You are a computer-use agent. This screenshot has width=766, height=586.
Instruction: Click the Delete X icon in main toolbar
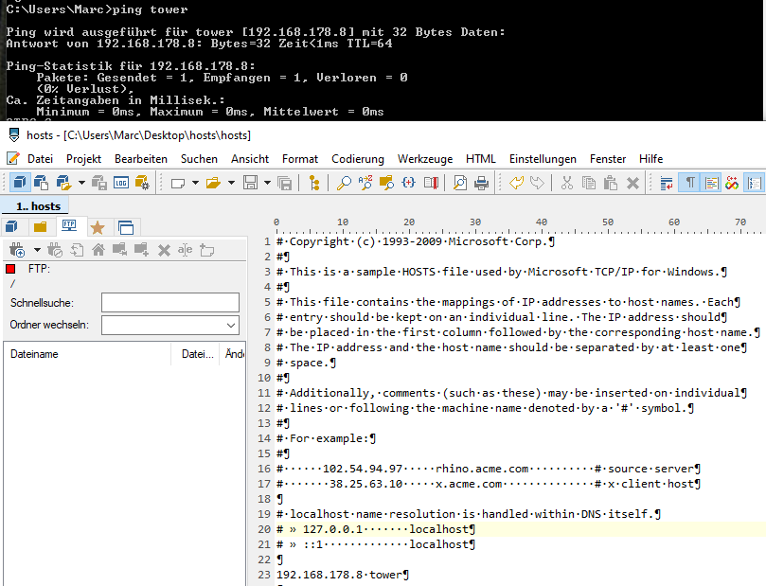tap(633, 183)
